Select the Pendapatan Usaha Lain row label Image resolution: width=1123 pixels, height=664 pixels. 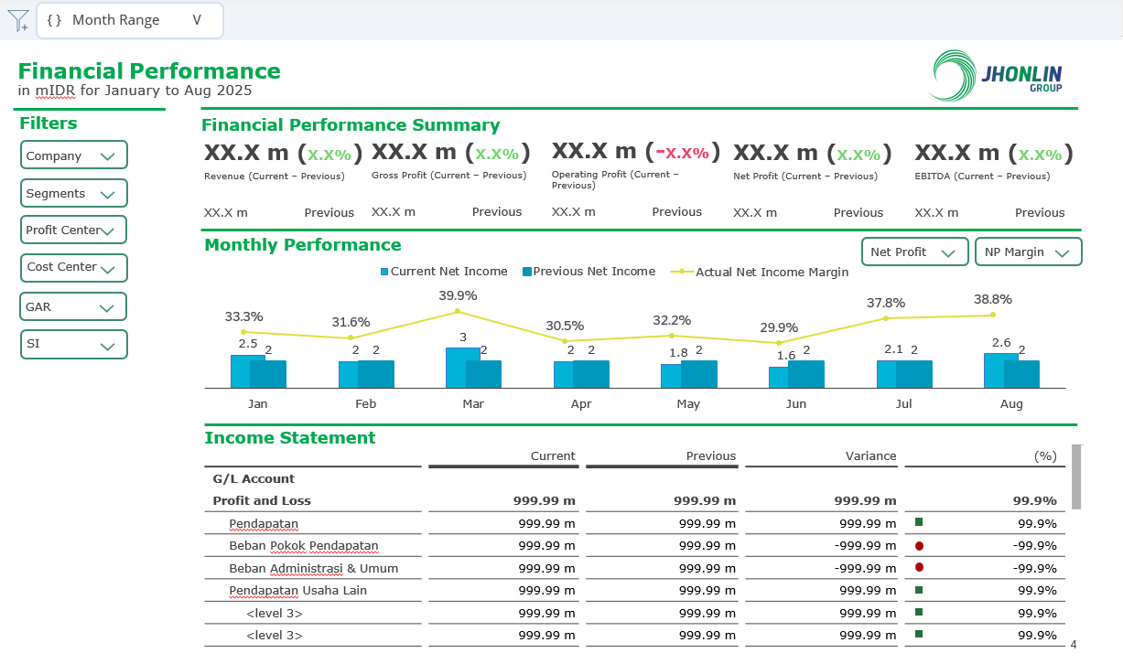tap(298, 590)
